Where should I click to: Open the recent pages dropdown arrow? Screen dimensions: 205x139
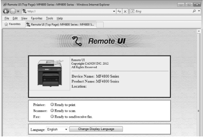click(x=18, y=11)
